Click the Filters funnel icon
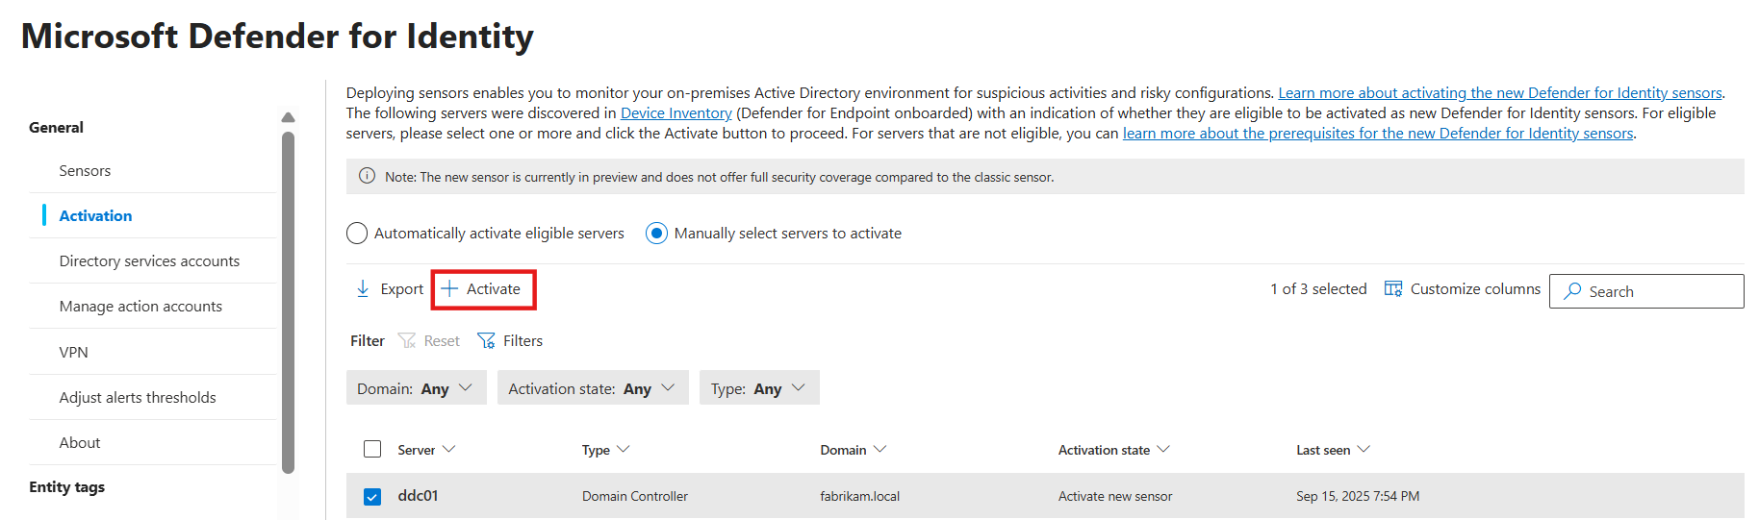This screenshot has height=520, width=1759. pyautogui.click(x=487, y=341)
